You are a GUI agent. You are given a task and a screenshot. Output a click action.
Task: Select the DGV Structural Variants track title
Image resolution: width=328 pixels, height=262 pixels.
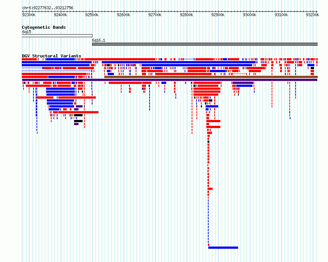point(52,56)
